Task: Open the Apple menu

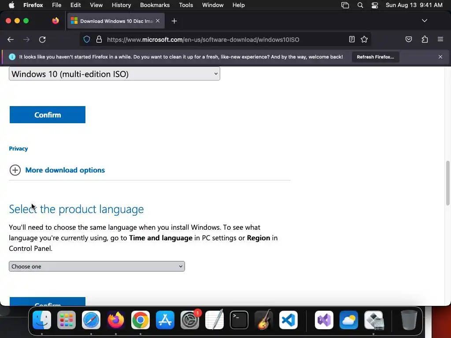Action: coord(11,5)
